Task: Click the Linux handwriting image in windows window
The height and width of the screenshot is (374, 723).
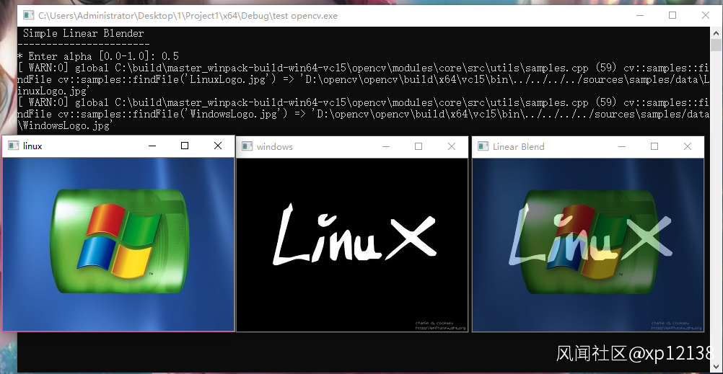Action: (x=352, y=244)
